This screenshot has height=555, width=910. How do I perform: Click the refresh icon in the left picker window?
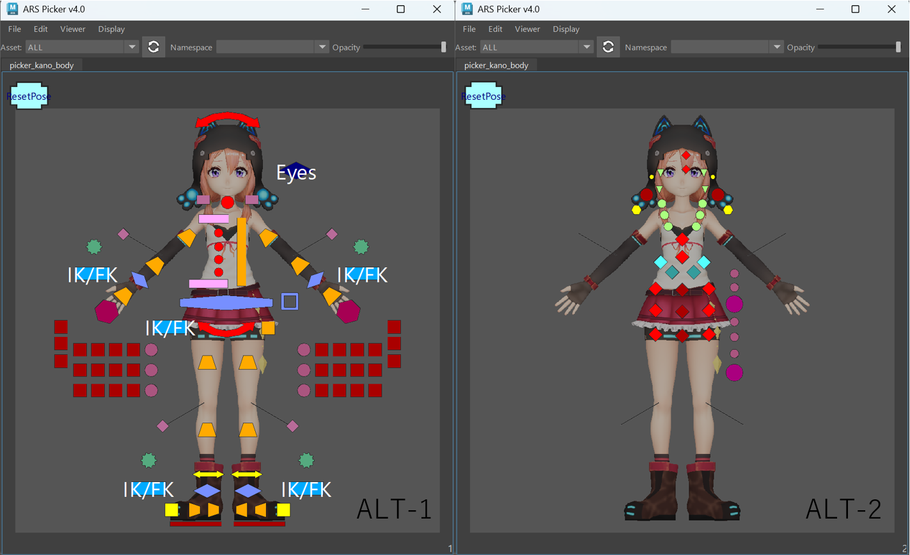point(153,47)
